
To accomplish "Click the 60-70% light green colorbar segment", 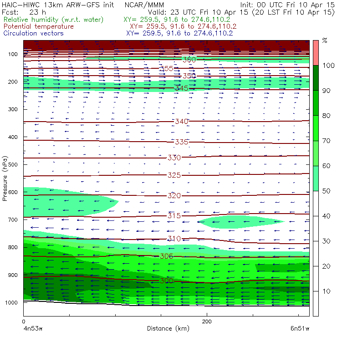I will click(x=316, y=153).
